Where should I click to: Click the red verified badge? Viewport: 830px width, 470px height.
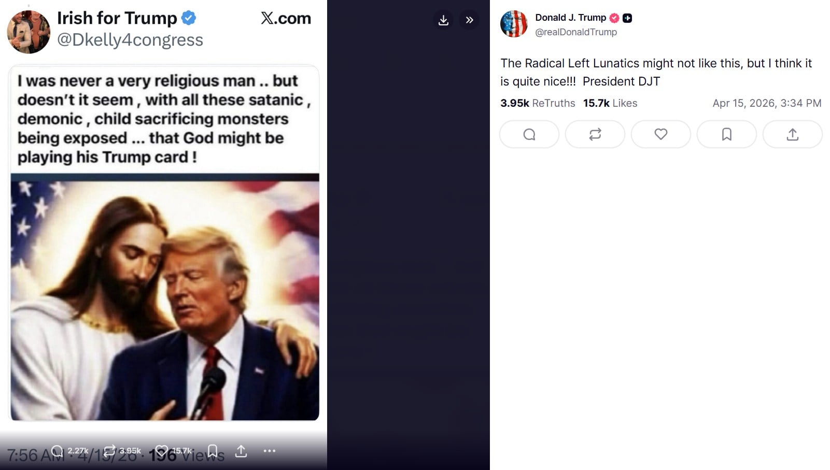click(x=614, y=18)
